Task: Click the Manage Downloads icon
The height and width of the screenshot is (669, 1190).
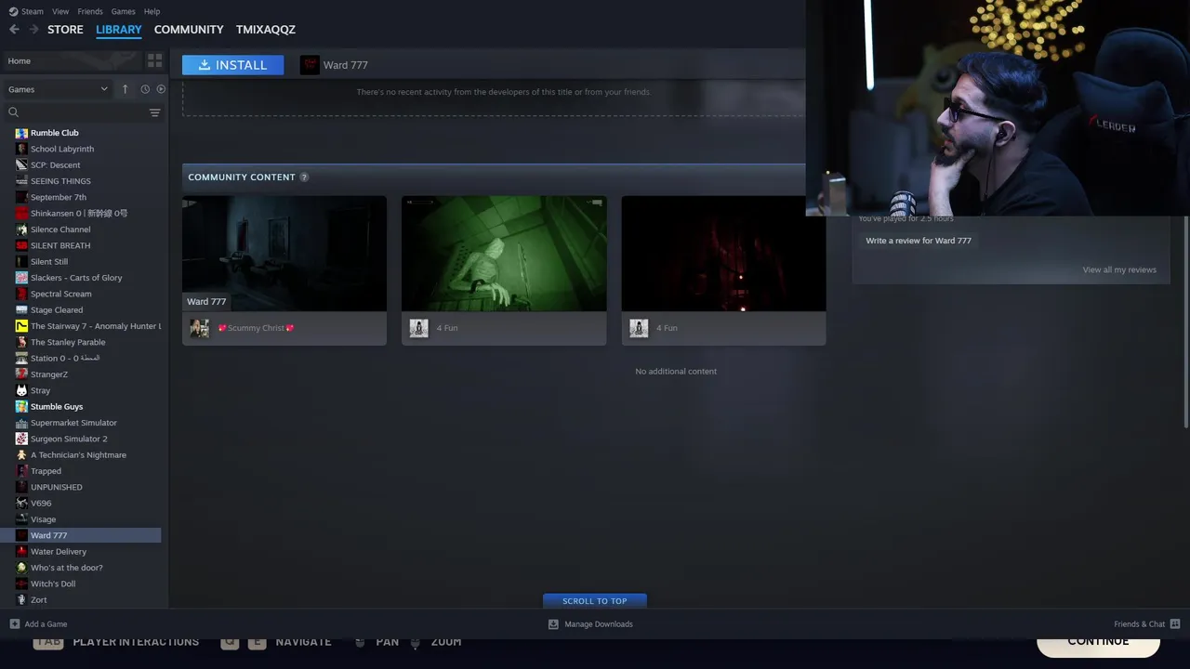Action: tap(553, 623)
